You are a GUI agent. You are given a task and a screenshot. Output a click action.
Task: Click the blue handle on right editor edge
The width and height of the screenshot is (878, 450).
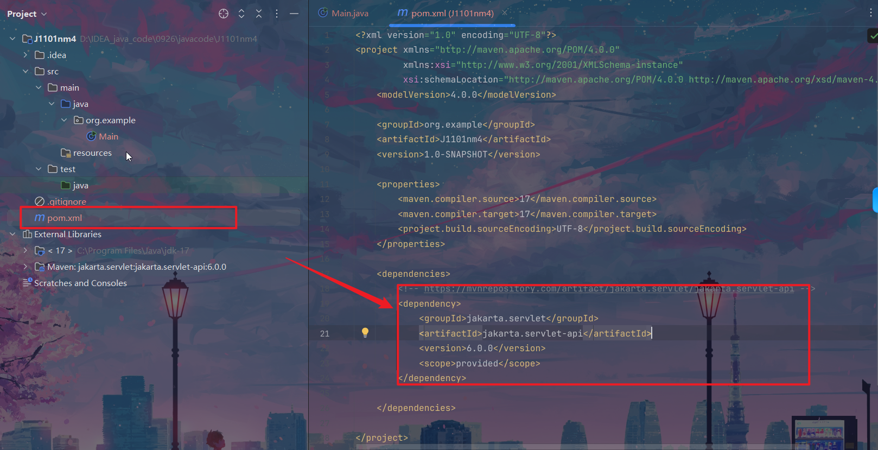pyautogui.click(x=875, y=200)
